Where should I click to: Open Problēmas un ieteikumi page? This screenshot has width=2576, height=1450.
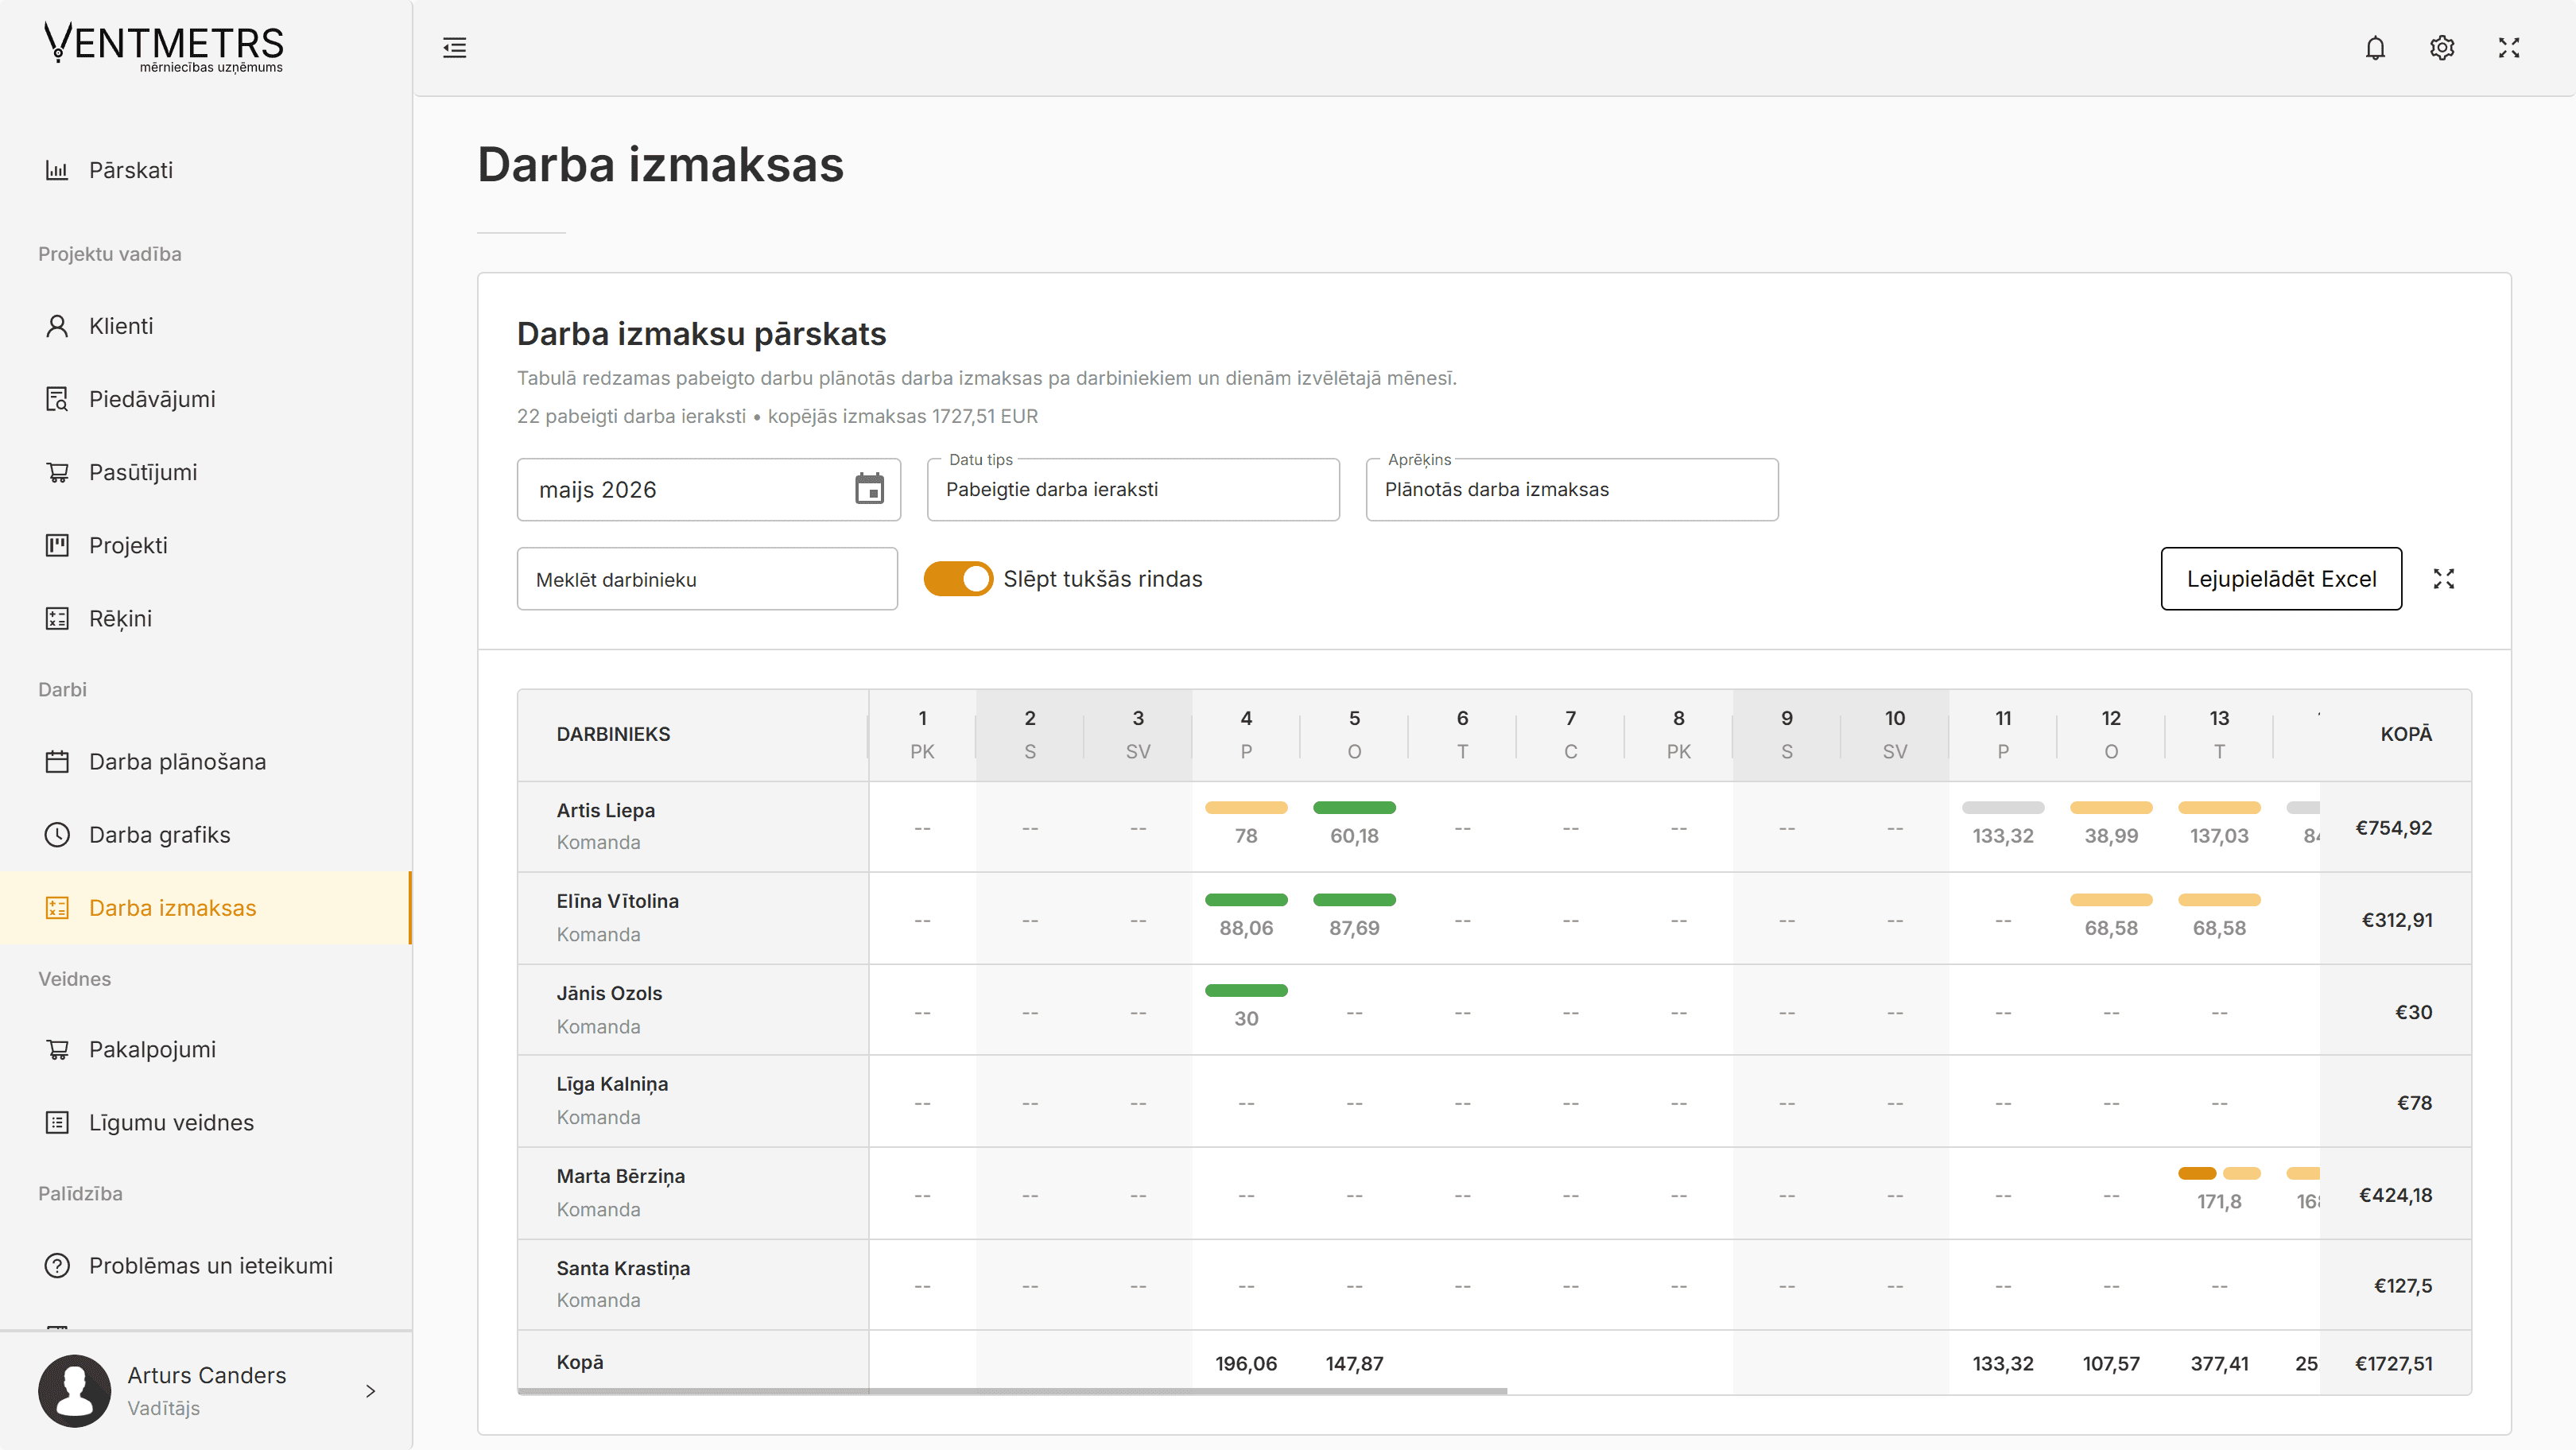(x=205, y=1265)
